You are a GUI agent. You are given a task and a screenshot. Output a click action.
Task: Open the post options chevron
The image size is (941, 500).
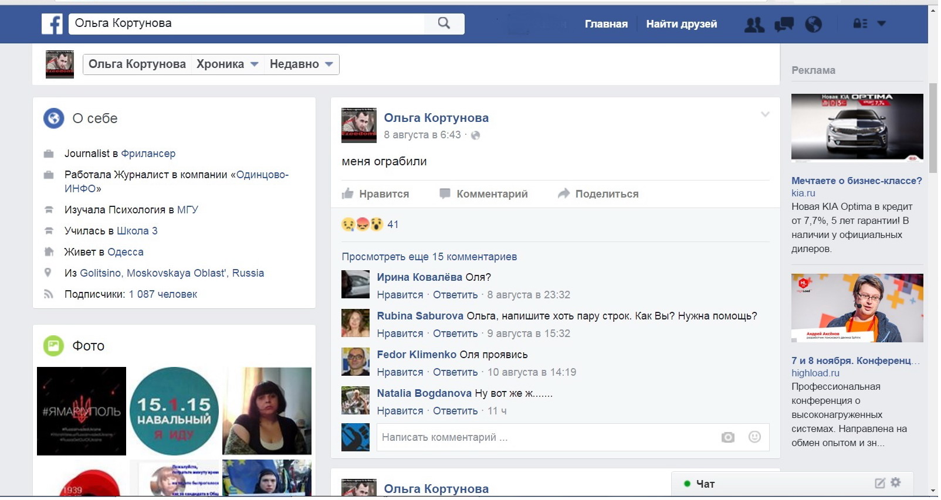click(x=764, y=115)
